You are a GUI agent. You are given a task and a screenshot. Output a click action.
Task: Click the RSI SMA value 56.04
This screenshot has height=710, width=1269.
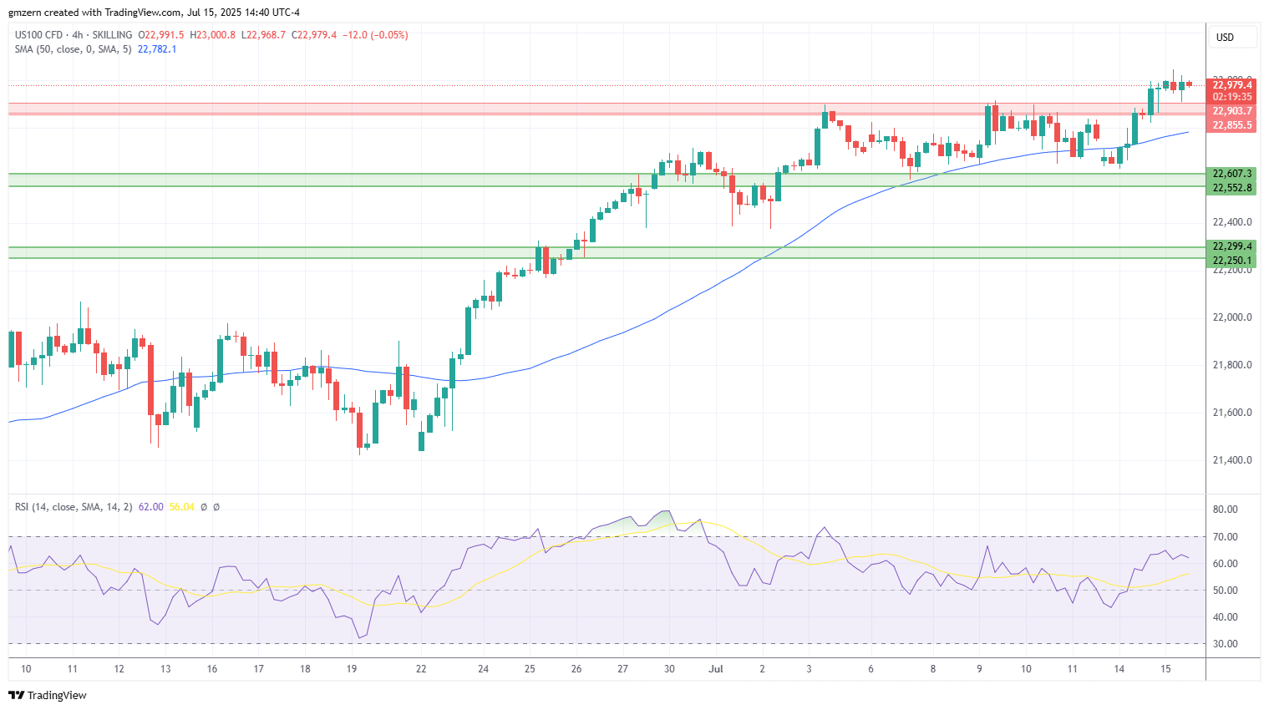(x=181, y=507)
